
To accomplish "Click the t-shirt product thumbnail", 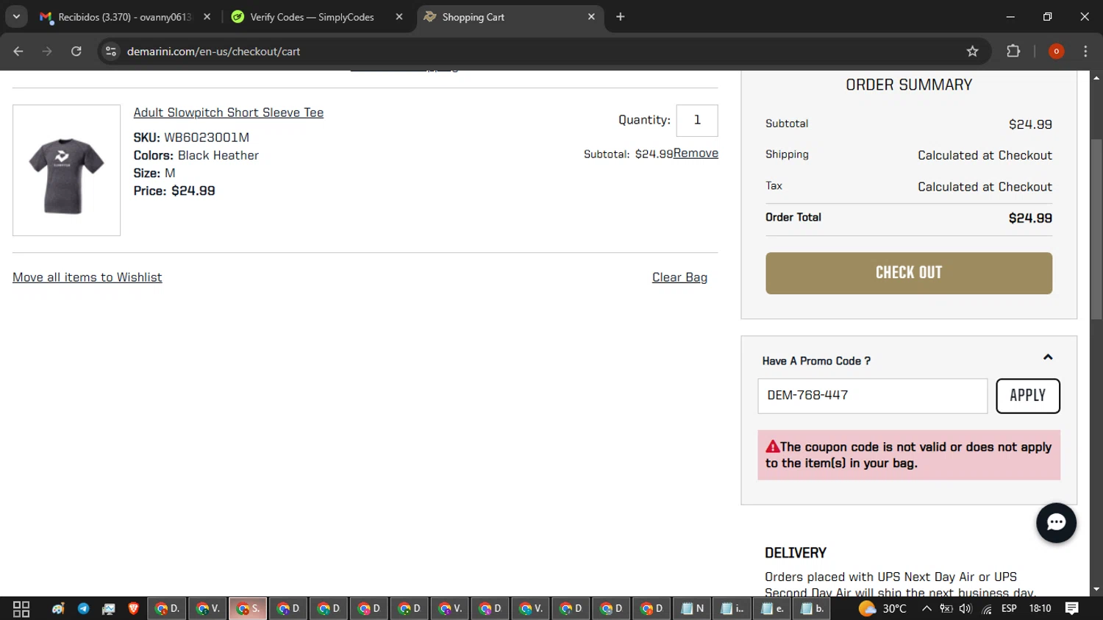I will click(x=66, y=170).
